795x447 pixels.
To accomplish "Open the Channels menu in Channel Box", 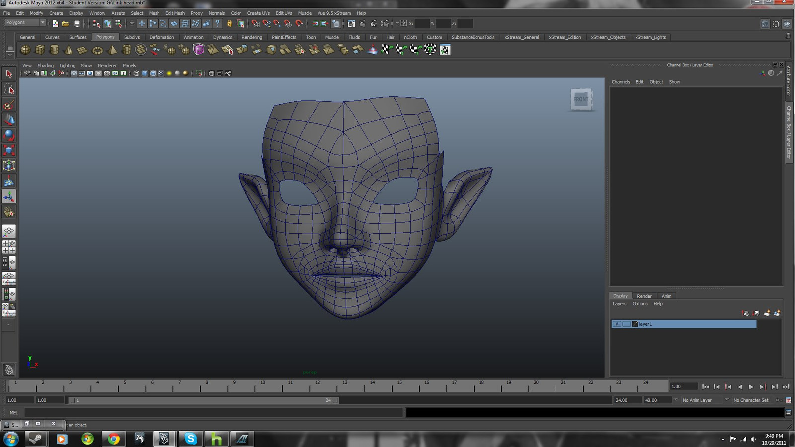I will (x=621, y=82).
